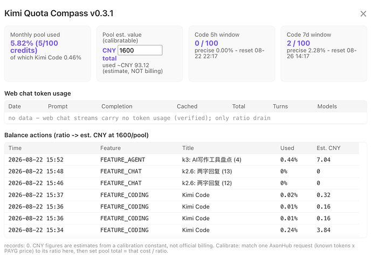The height and width of the screenshot is (258, 372).
Task: Click the 0.24% used value
Action: pyautogui.click(x=289, y=230)
